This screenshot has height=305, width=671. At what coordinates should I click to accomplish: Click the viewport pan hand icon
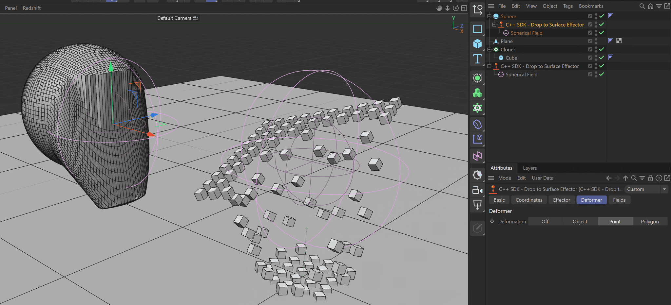(439, 8)
